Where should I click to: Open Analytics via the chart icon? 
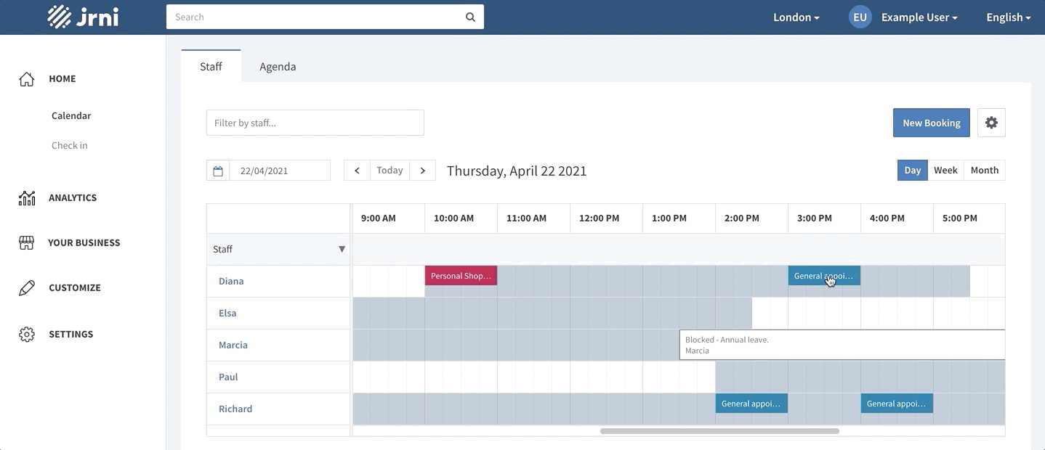[27, 197]
